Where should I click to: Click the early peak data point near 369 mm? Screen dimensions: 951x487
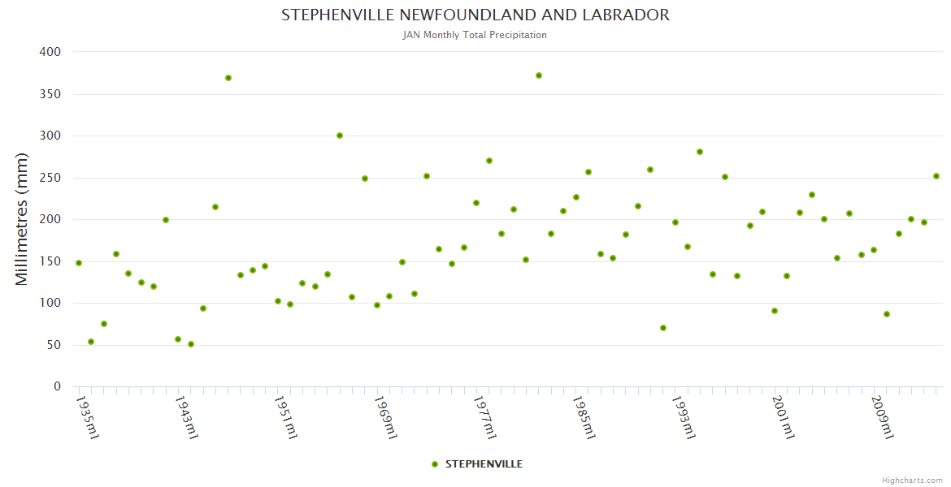coord(228,78)
